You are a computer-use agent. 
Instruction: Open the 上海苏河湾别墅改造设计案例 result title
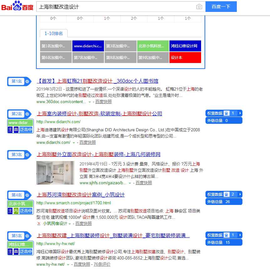click(x=80, y=195)
